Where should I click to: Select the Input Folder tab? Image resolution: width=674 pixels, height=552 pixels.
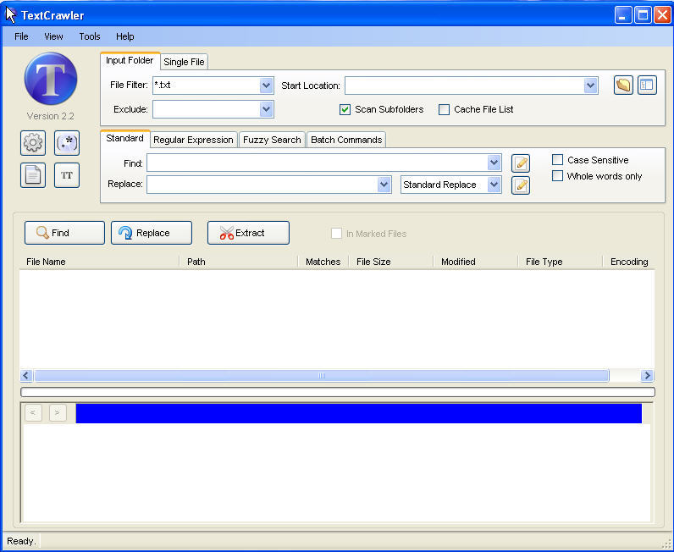tap(130, 61)
